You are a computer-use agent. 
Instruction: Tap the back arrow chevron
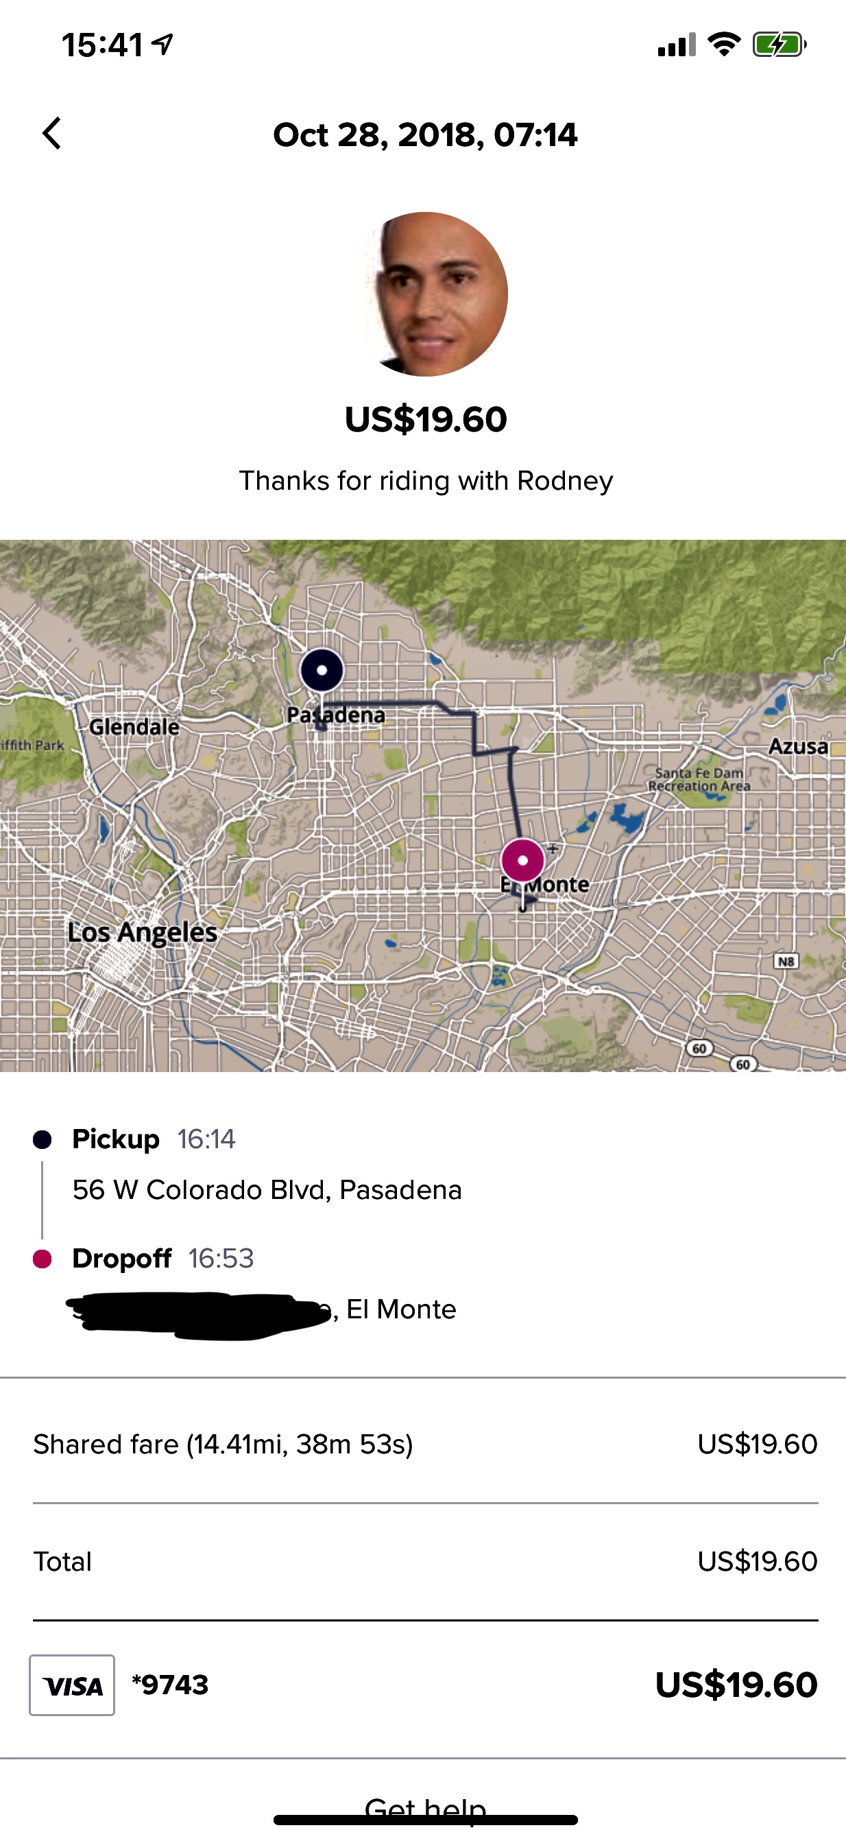52,134
